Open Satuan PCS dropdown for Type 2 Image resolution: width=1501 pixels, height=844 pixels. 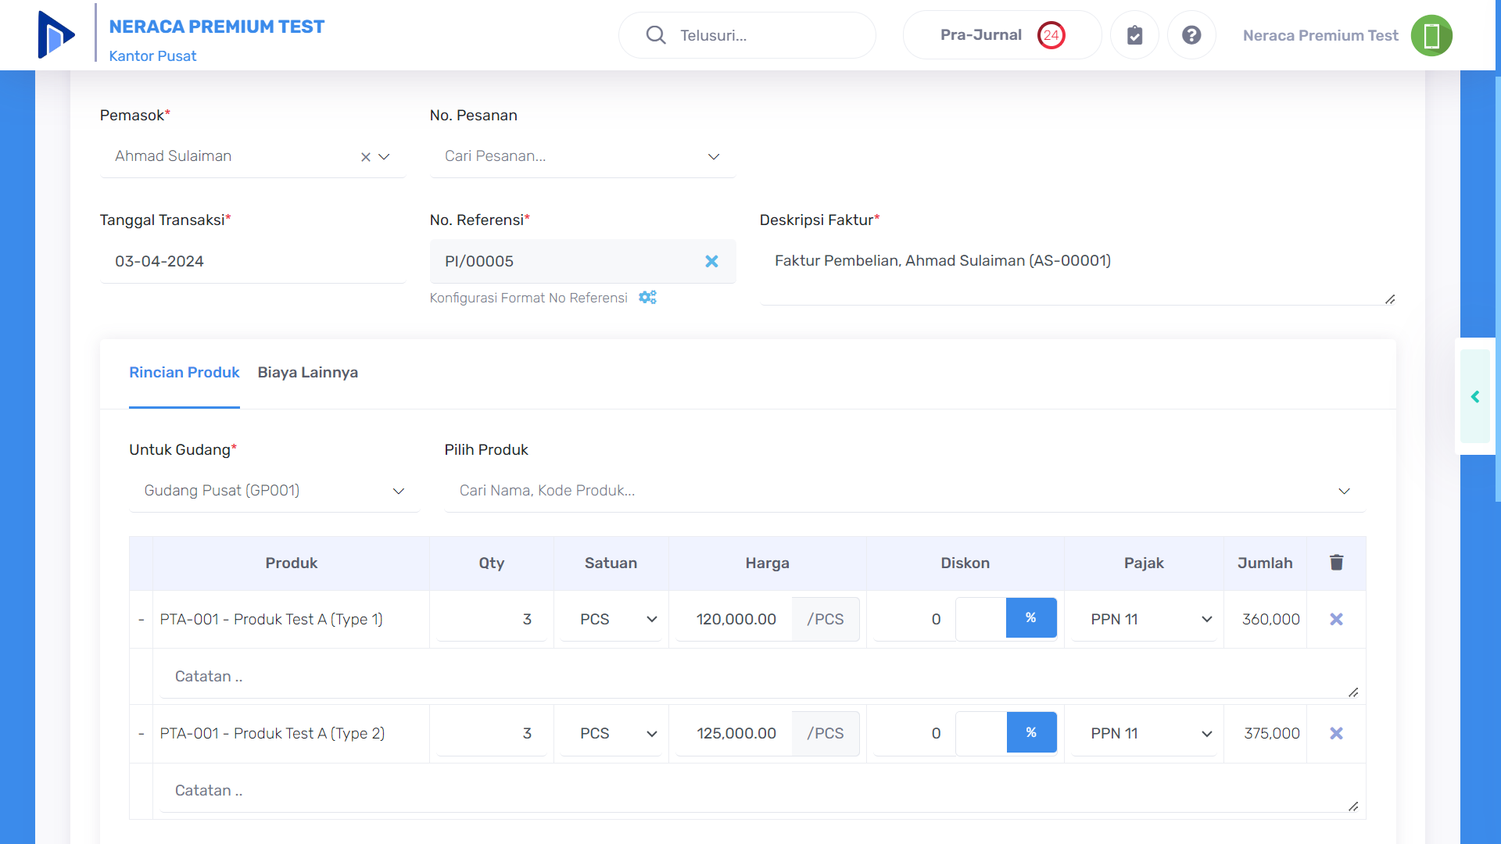(x=611, y=733)
